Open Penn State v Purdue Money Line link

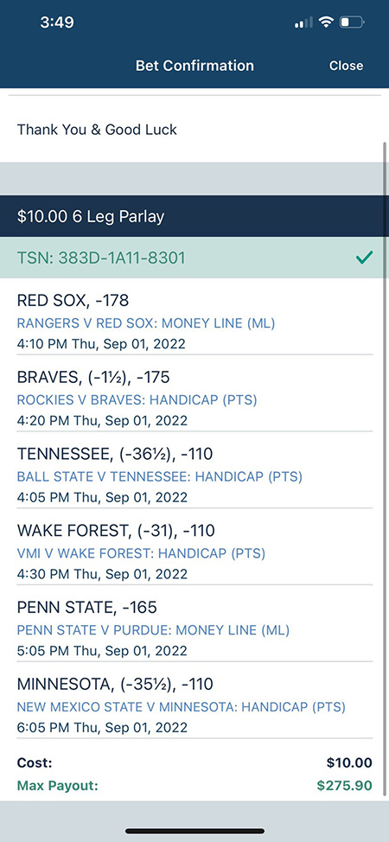click(153, 630)
